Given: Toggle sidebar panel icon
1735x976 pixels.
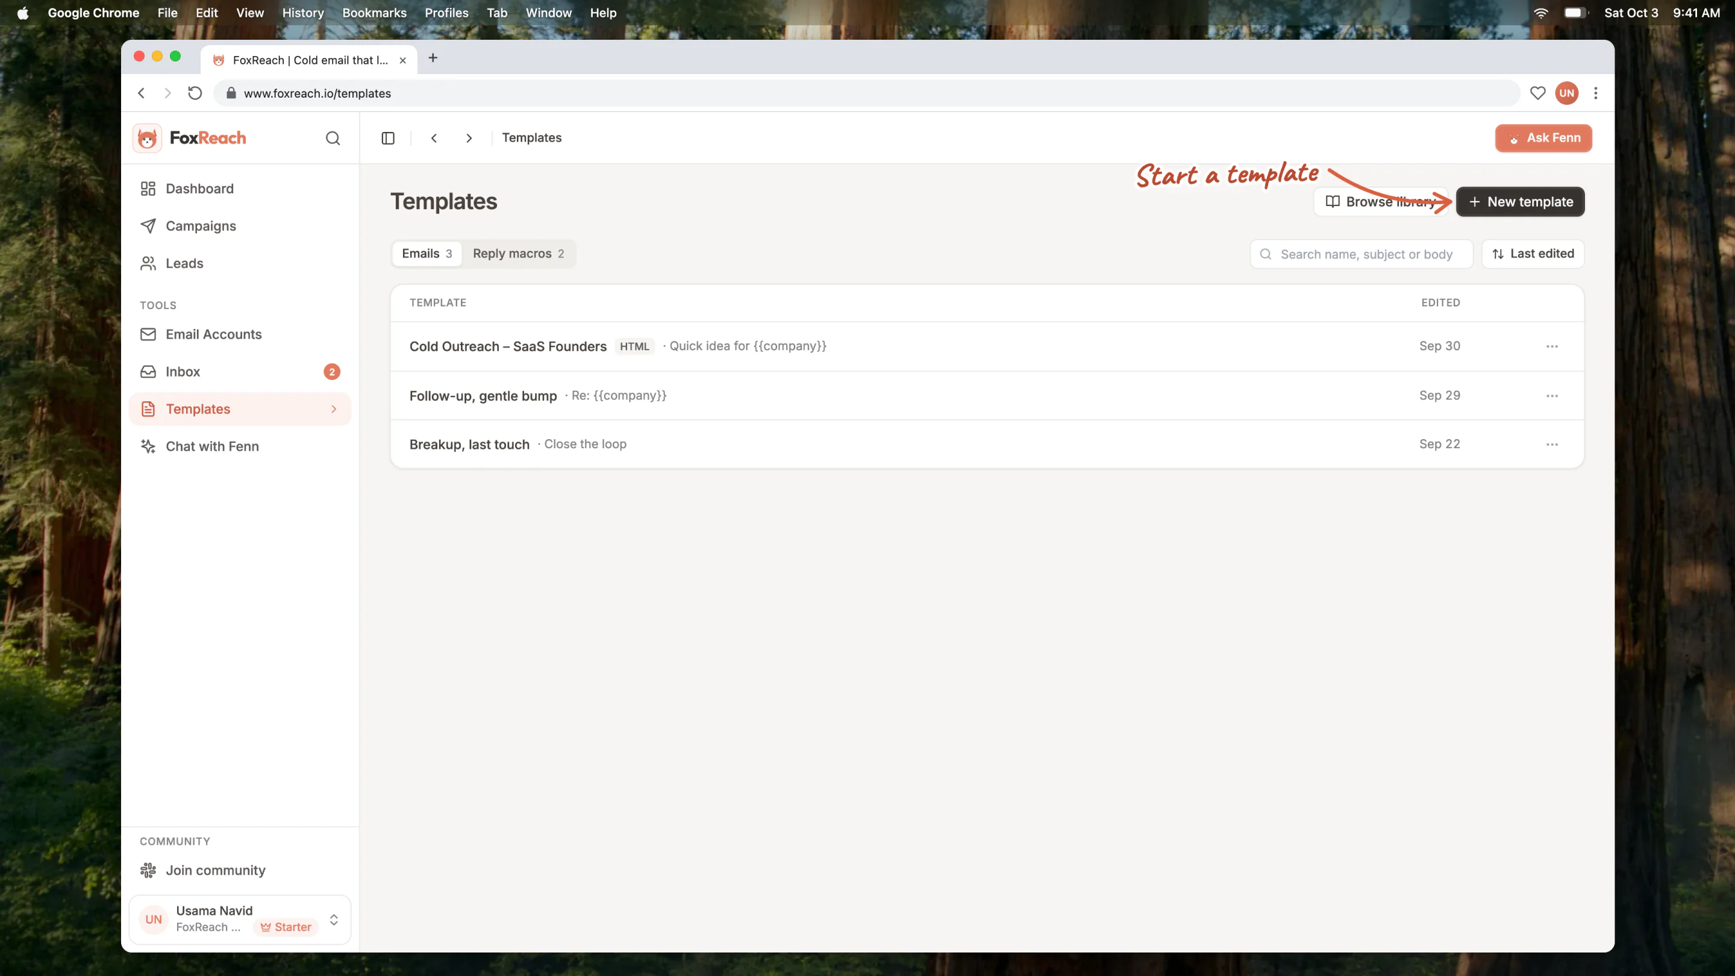Looking at the screenshot, I should [388, 138].
